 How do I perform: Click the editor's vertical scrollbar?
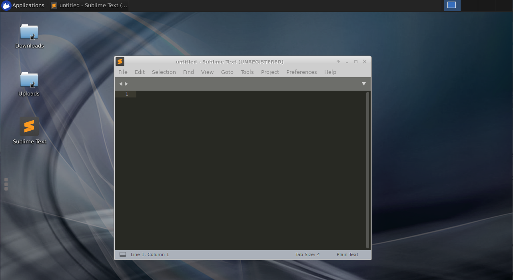point(367,170)
